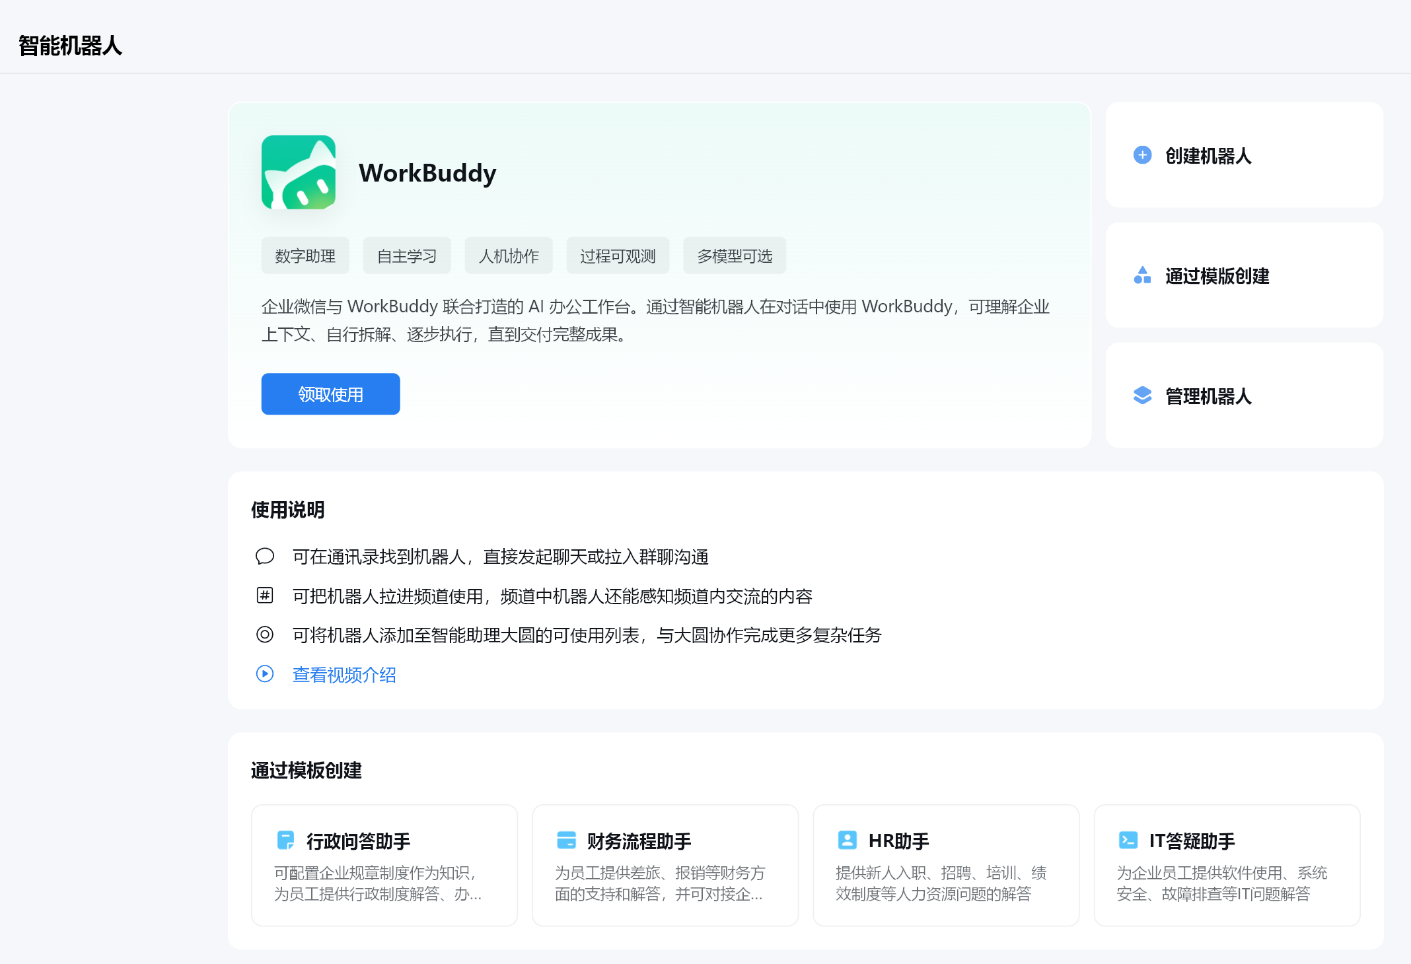Click the 行政问答助手 note icon

[x=285, y=841]
